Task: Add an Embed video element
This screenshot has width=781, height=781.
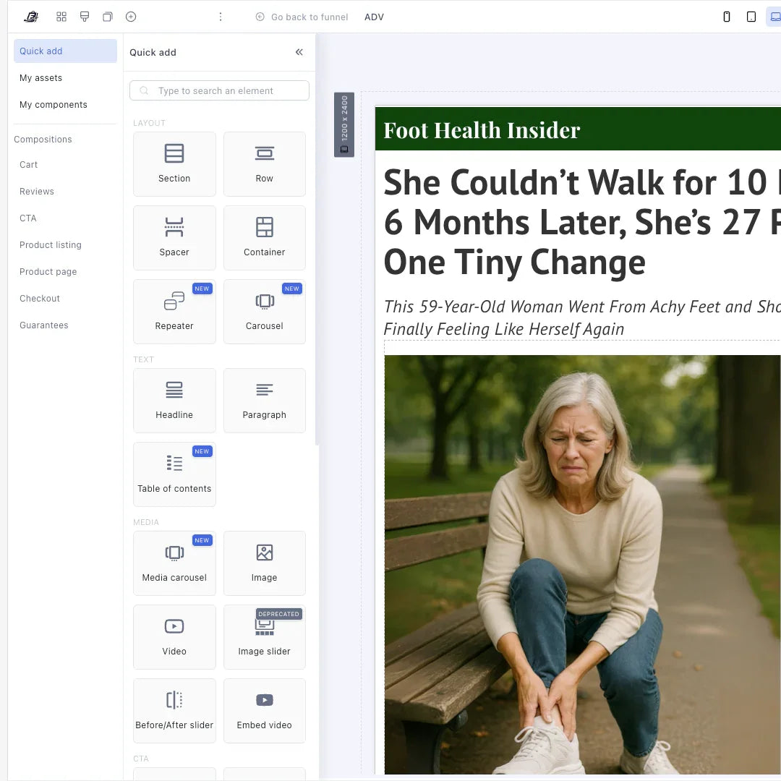Action: [x=265, y=711]
